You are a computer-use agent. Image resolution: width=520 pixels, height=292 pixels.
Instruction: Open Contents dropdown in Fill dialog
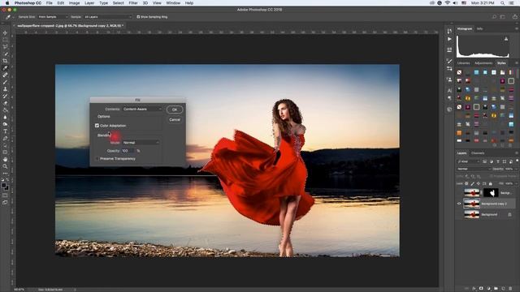coord(142,109)
